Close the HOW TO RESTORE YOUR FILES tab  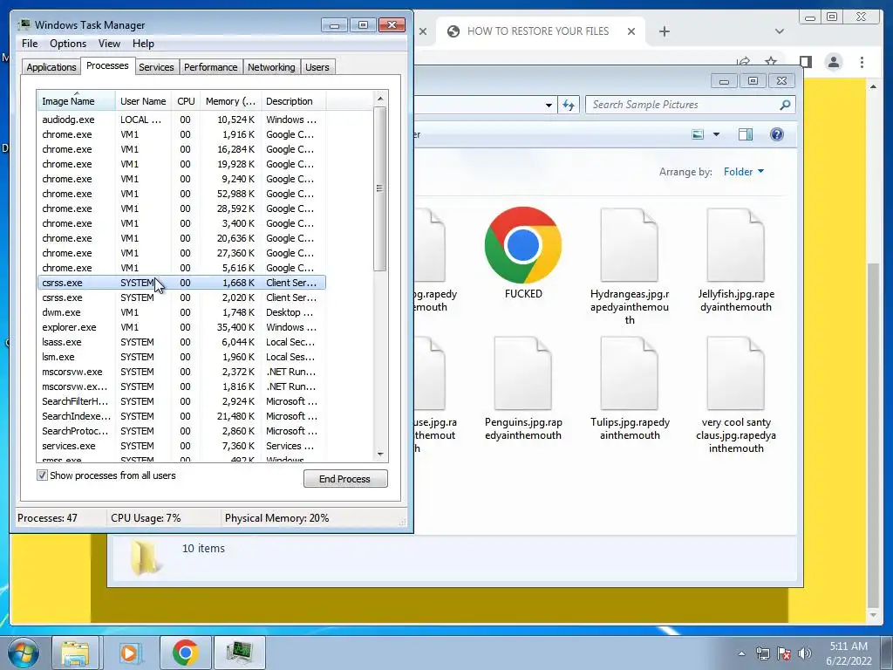(x=631, y=31)
